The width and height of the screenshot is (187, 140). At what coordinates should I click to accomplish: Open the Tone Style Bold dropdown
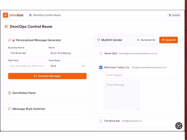67,66
